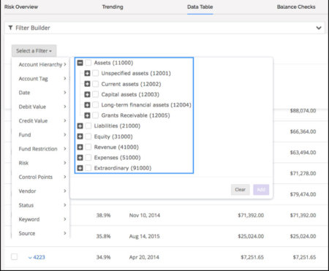
Task: Check the Unspecified assets (12001) checkbox
Action: coord(96,73)
